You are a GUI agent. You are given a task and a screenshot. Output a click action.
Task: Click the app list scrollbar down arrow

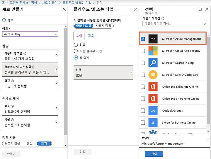[208, 132]
